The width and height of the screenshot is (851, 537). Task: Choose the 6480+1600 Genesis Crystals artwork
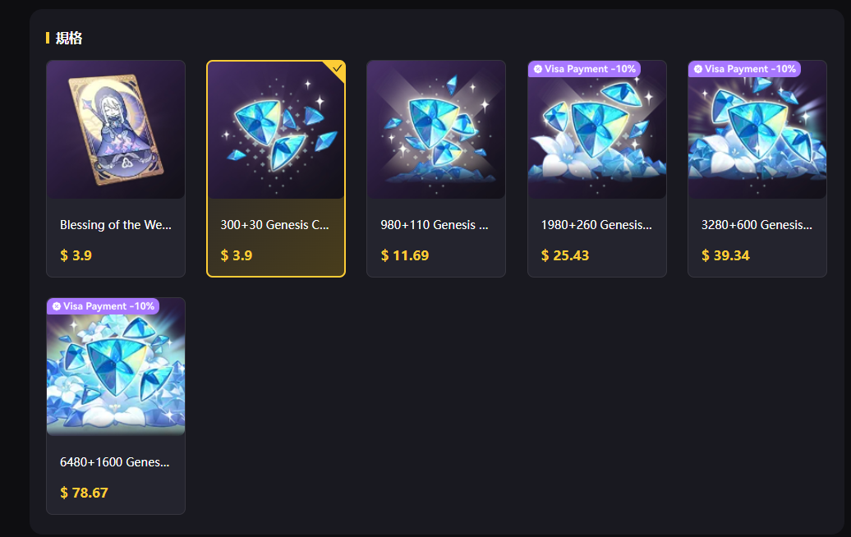tap(116, 367)
